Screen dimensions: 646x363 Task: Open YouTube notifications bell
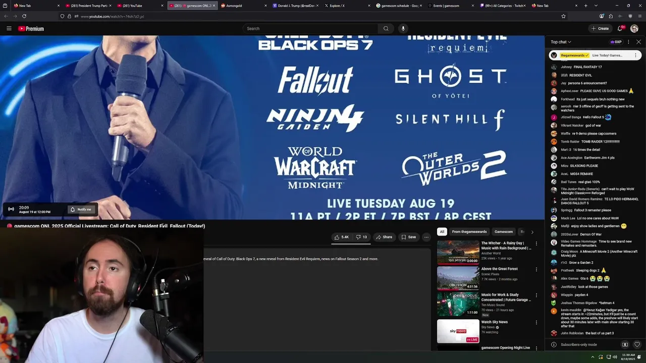click(620, 29)
